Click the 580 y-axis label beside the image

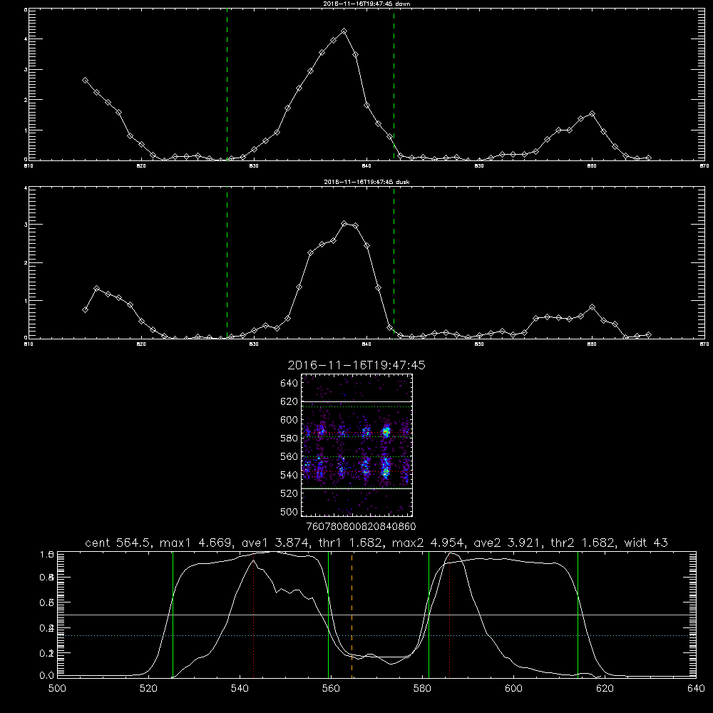click(289, 438)
